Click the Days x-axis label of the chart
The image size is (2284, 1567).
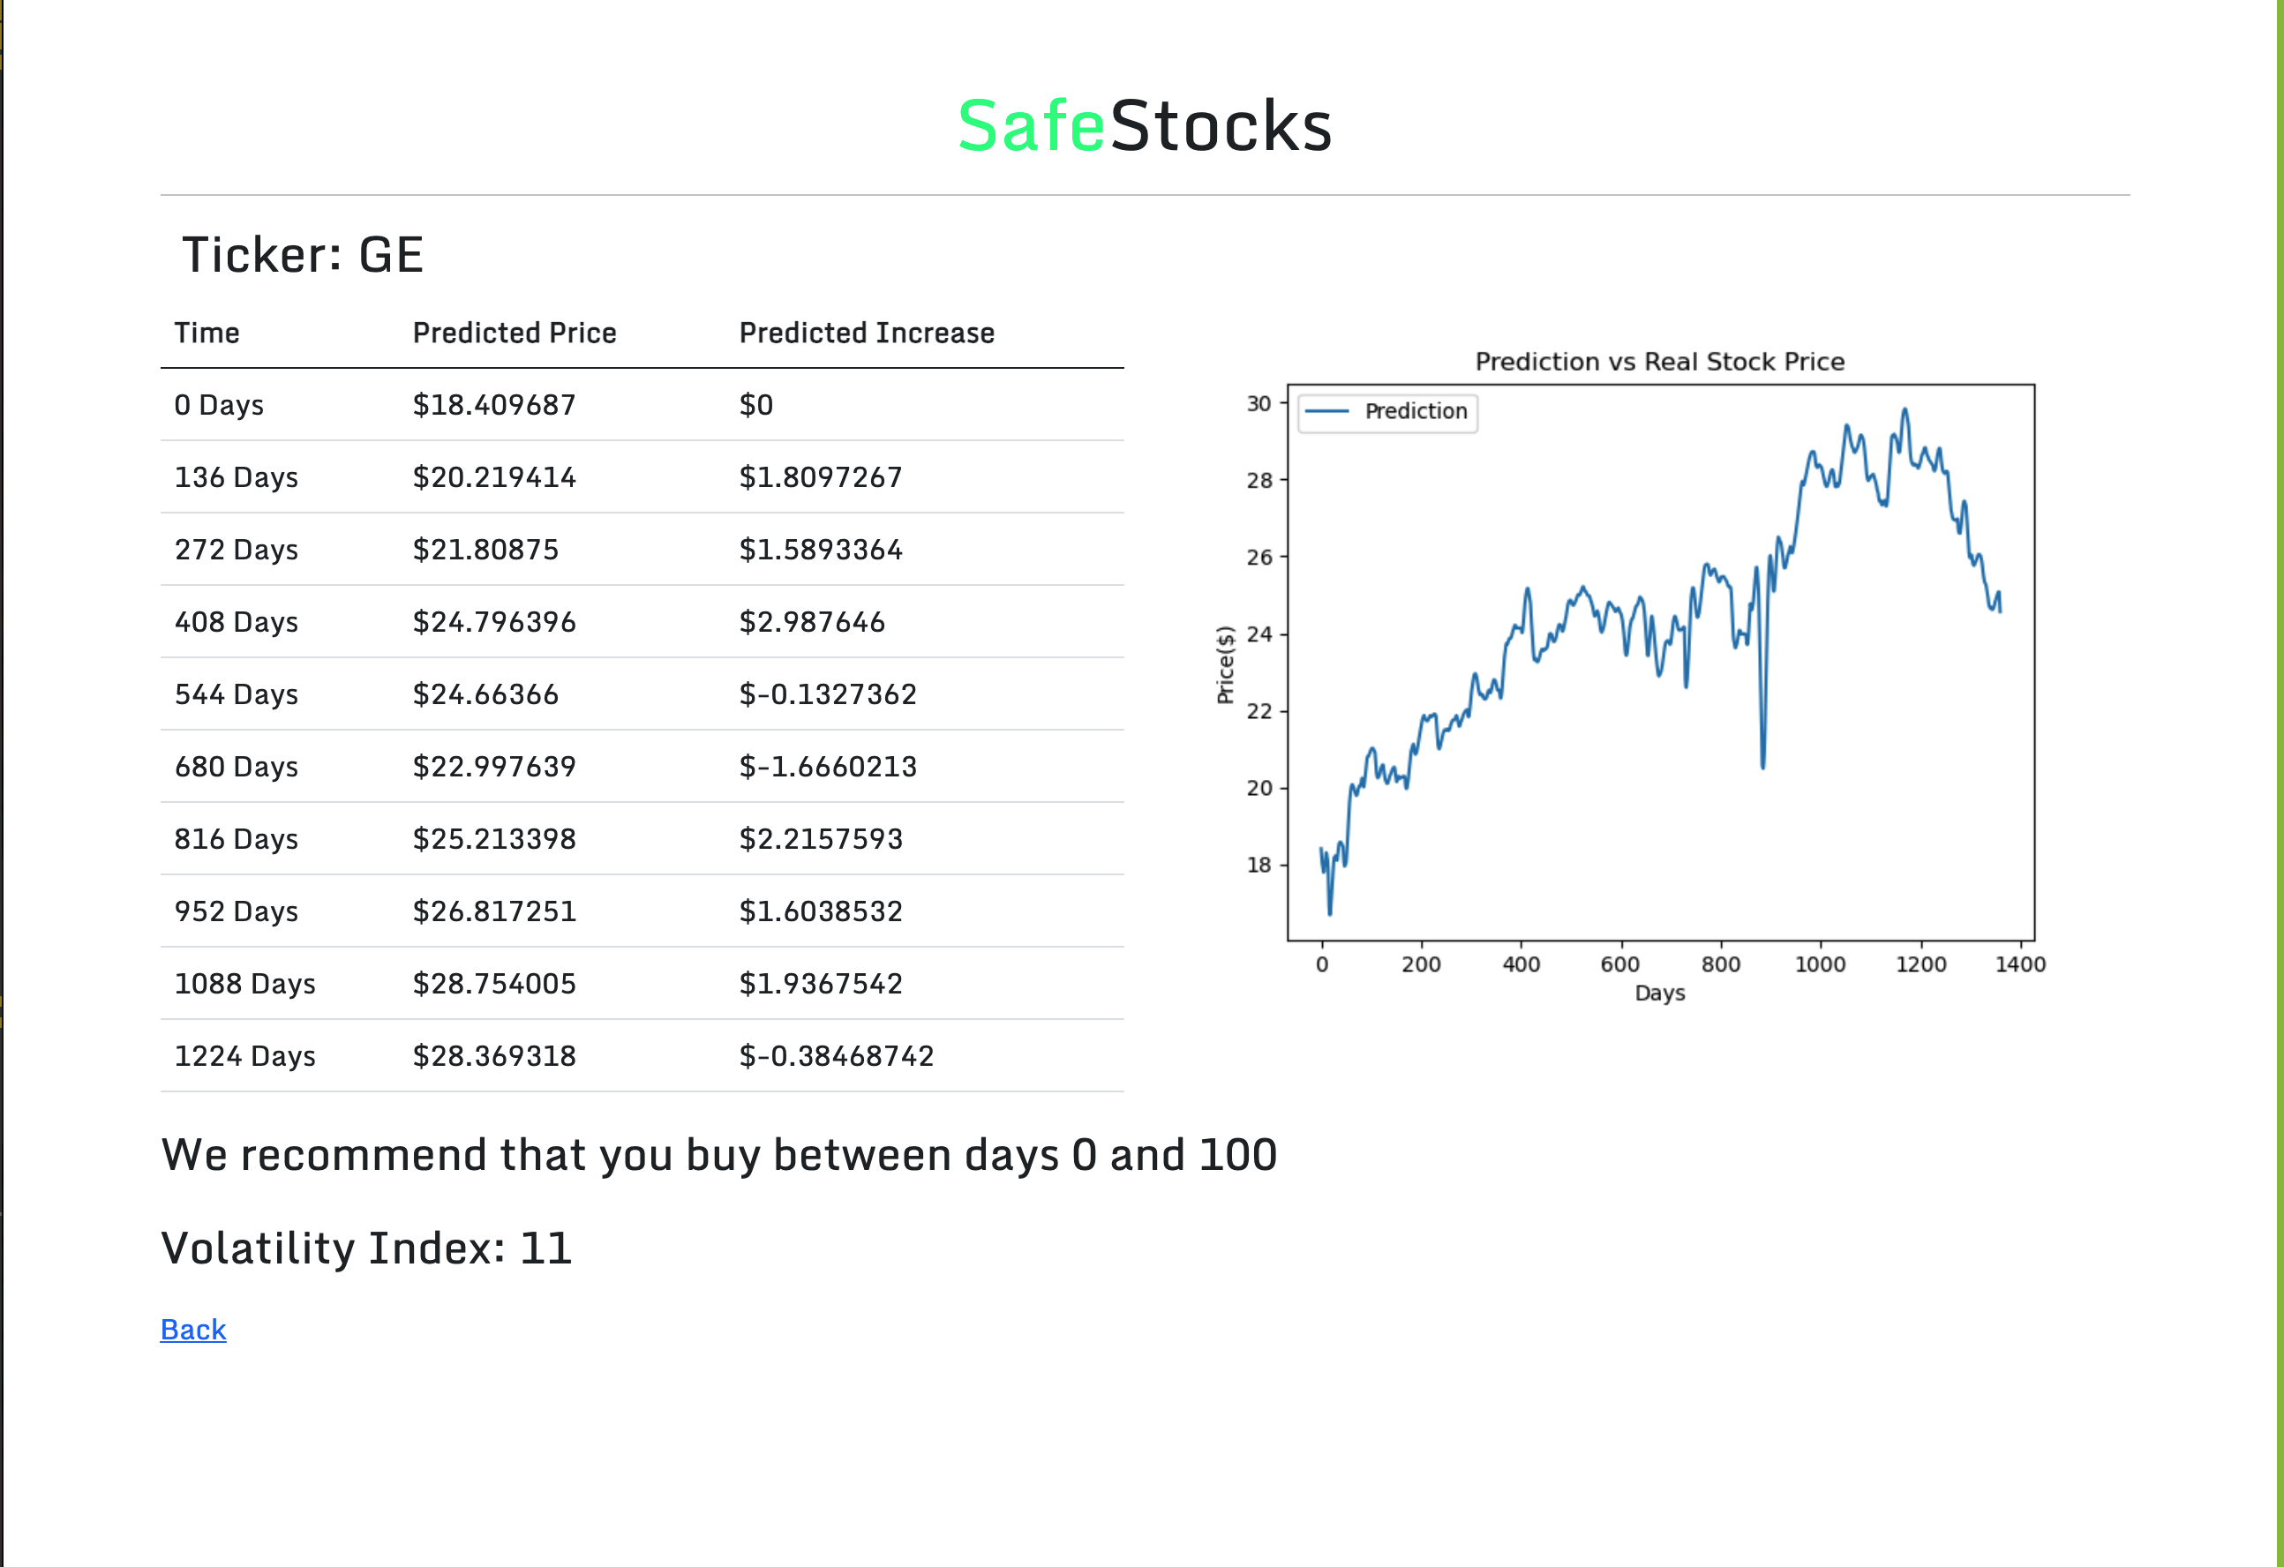tap(1659, 993)
